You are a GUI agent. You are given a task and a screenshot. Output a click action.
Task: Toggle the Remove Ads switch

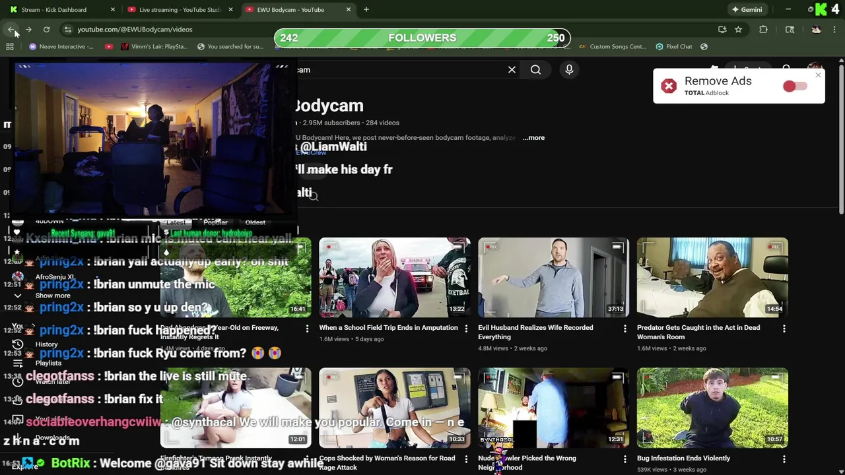(x=795, y=86)
